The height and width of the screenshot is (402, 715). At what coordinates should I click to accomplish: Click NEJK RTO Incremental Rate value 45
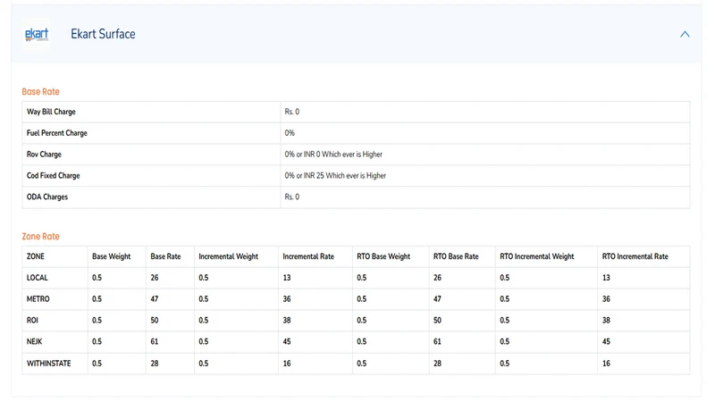[606, 341]
